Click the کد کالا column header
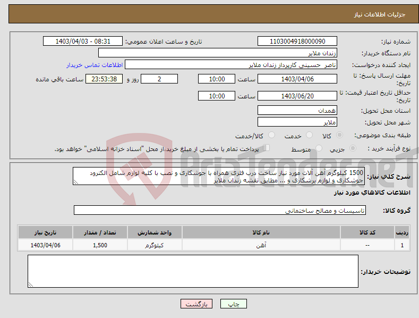The width and height of the screenshot is (419, 318). pyautogui.click(x=367, y=232)
